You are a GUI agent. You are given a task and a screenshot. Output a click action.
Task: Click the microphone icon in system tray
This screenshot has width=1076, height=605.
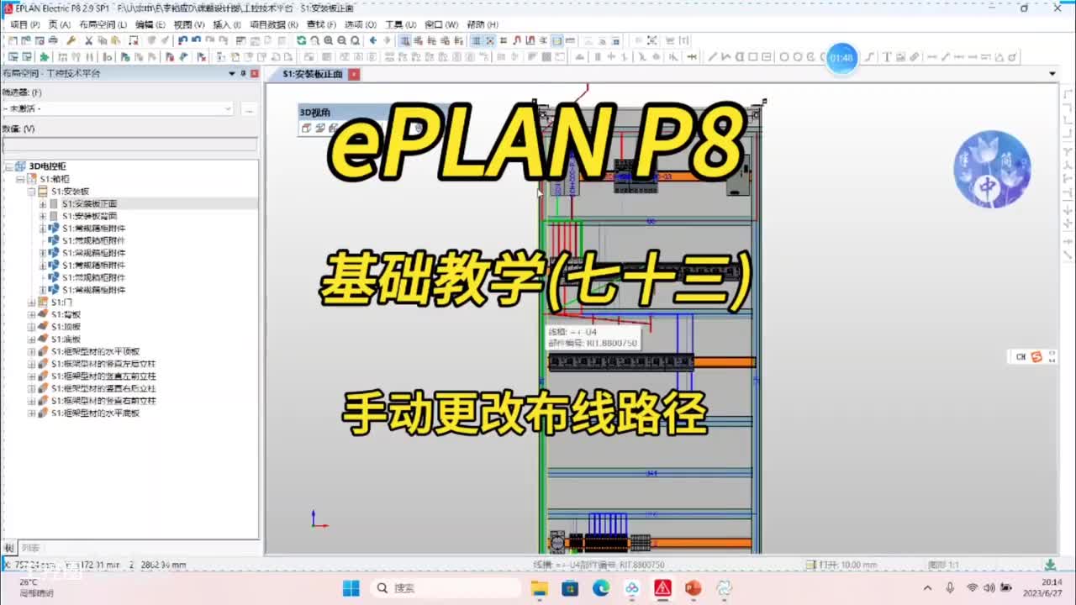(x=950, y=588)
